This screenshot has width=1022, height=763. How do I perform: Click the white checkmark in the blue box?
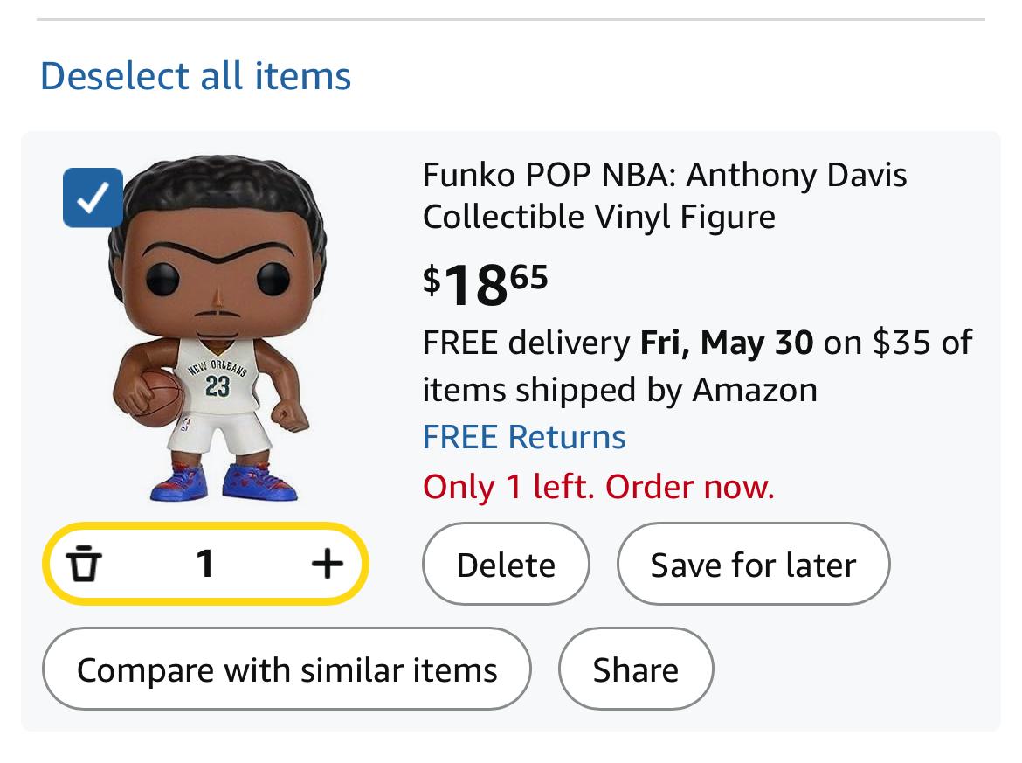(x=93, y=198)
